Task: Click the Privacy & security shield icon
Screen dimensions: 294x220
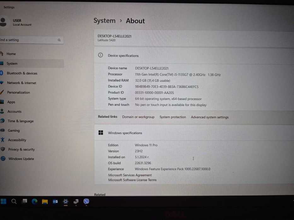Action: [3, 149]
